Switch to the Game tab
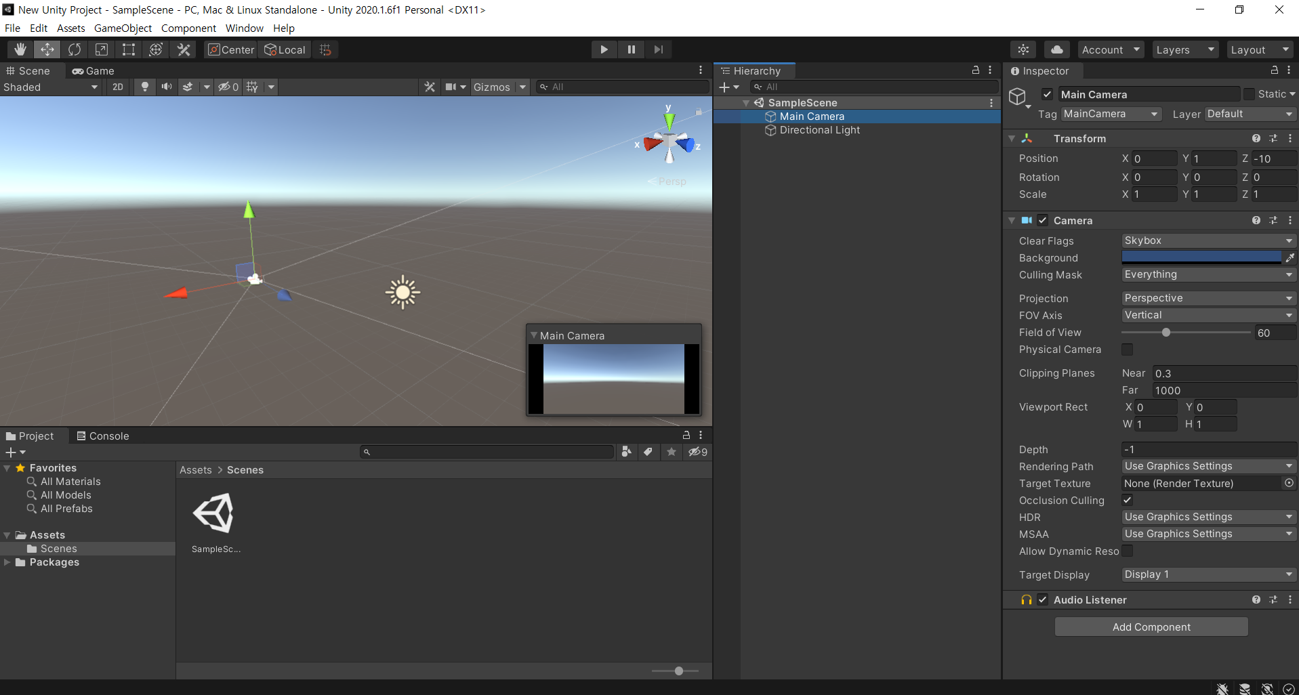The width and height of the screenshot is (1299, 695). [94, 70]
